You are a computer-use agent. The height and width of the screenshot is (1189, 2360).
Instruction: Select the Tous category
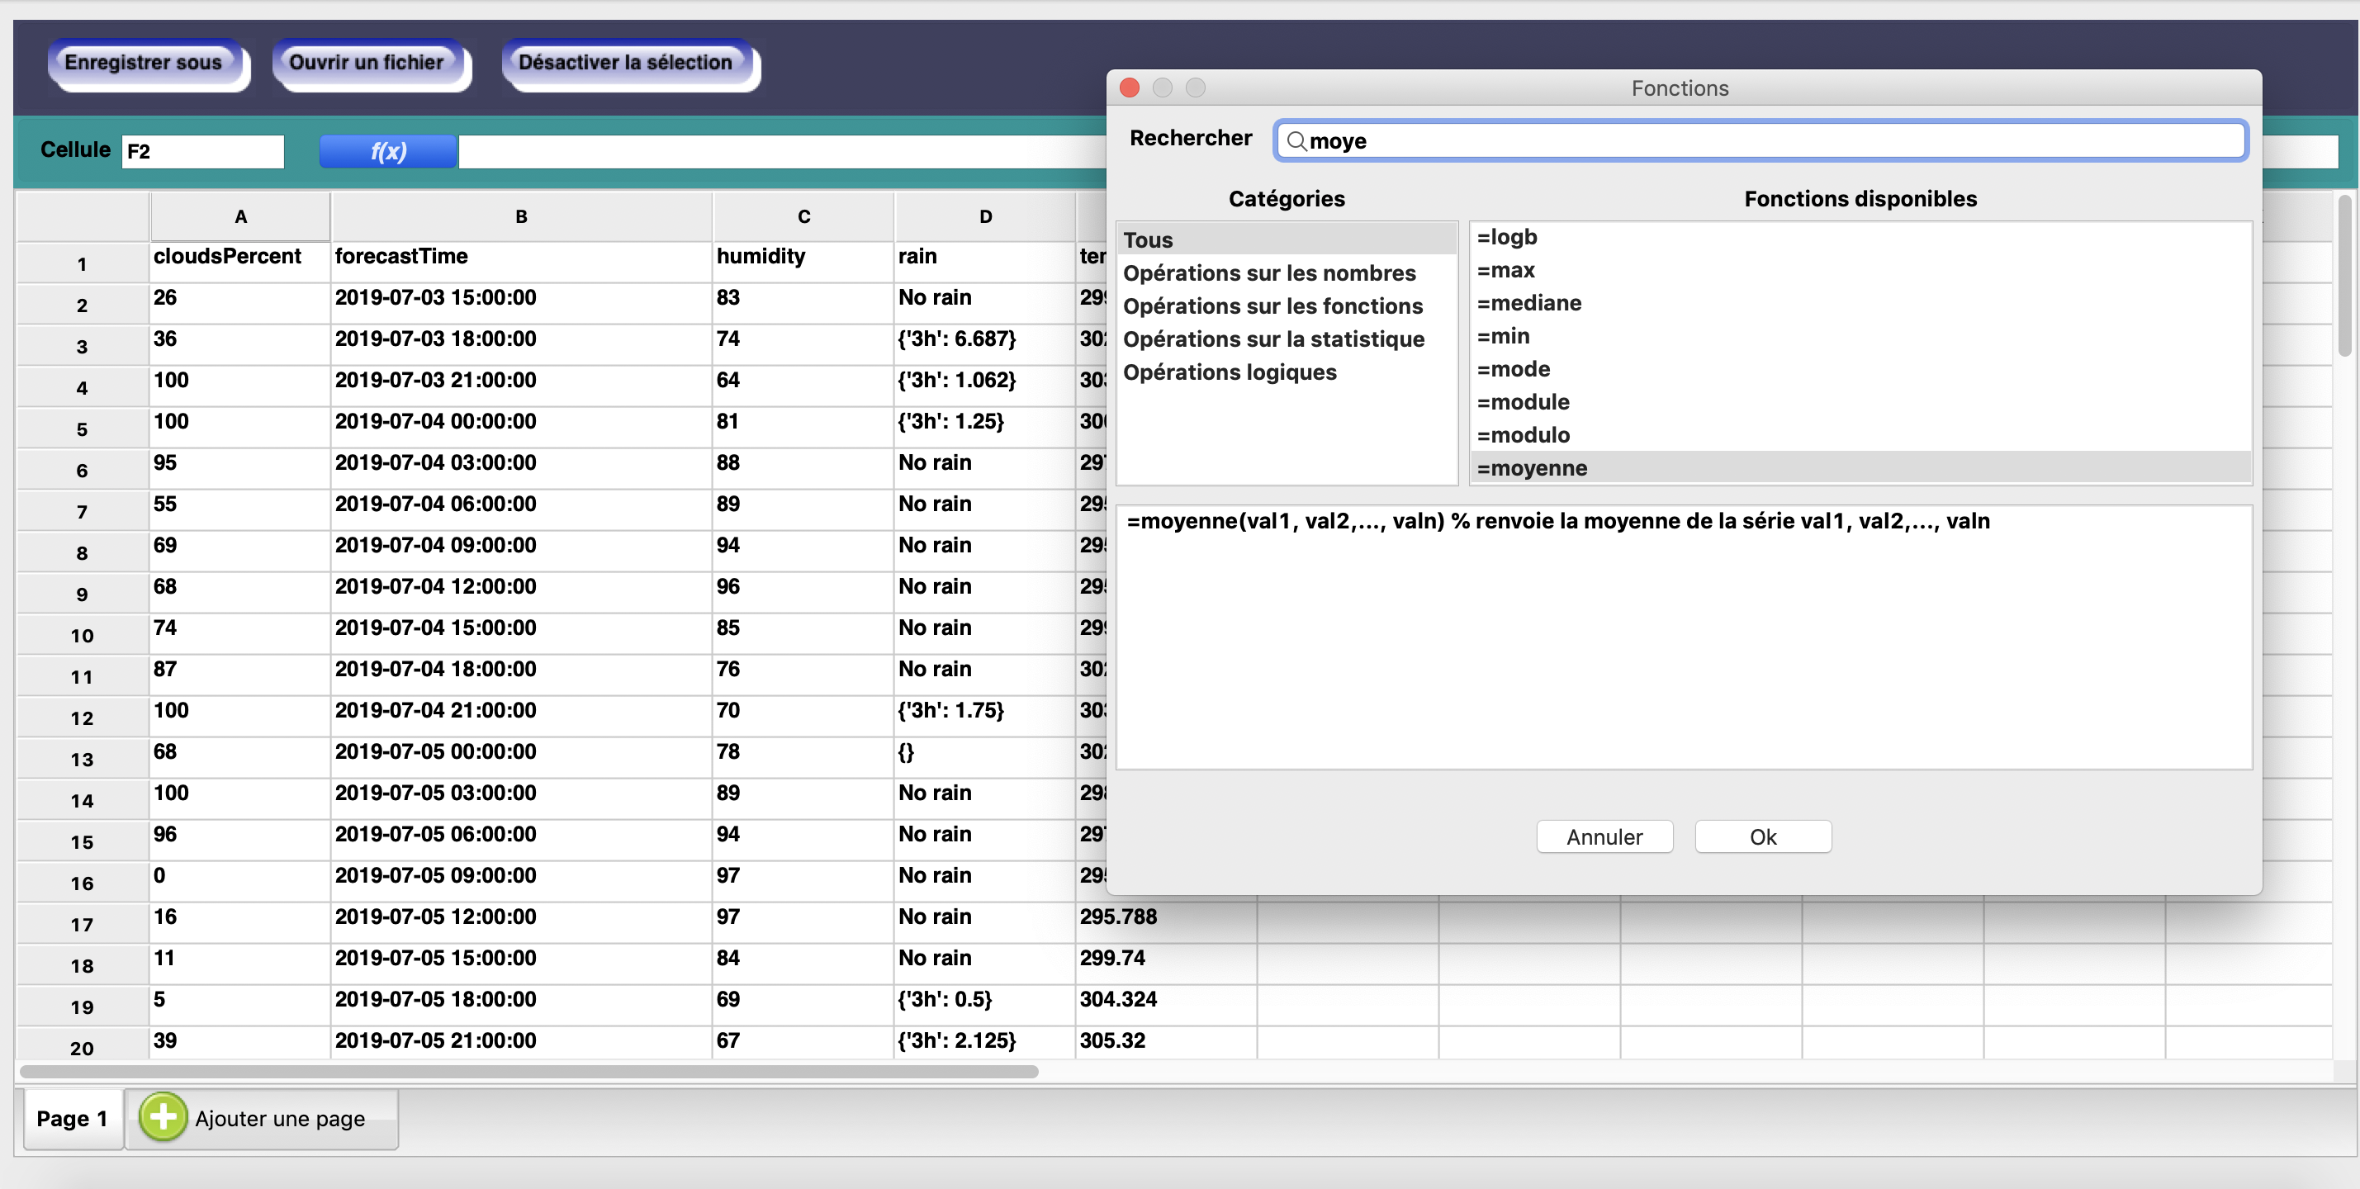point(1287,240)
